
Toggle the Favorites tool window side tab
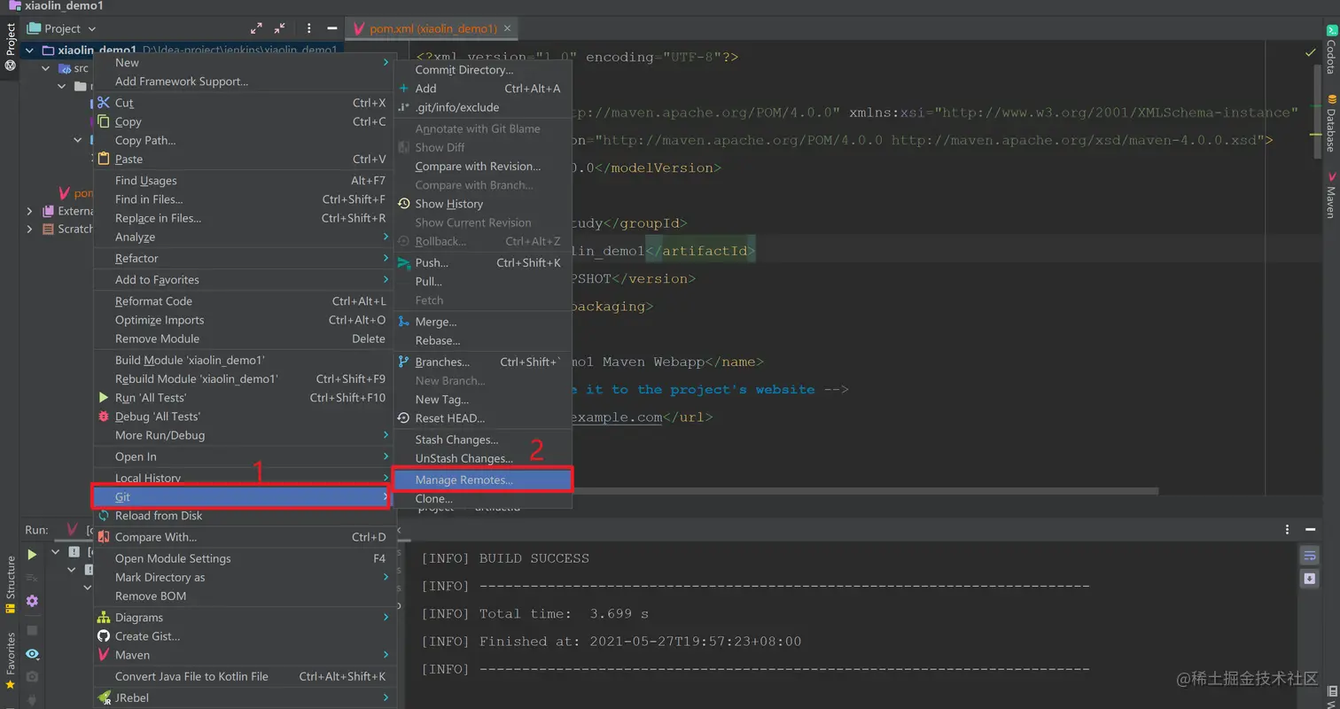(10, 660)
